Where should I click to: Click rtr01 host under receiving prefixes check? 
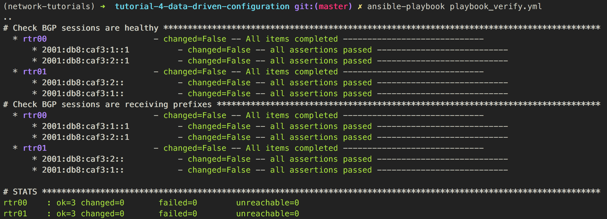(x=35, y=148)
